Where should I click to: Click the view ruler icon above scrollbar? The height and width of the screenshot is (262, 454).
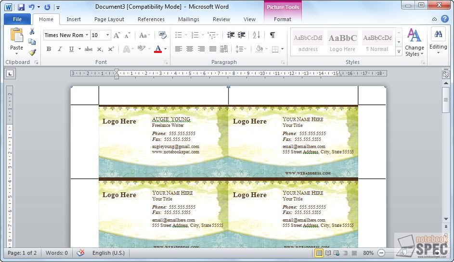(446, 75)
